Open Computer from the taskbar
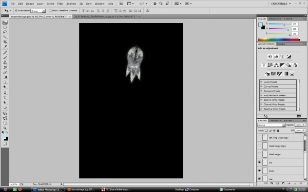The width and height of the screenshot is (308, 192). click(192, 189)
